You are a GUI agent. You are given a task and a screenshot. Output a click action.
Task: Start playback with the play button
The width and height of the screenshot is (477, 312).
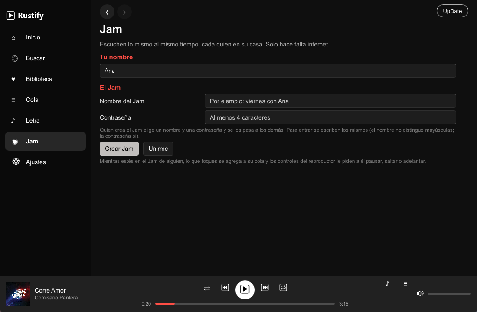pyautogui.click(x=245, y=289)
